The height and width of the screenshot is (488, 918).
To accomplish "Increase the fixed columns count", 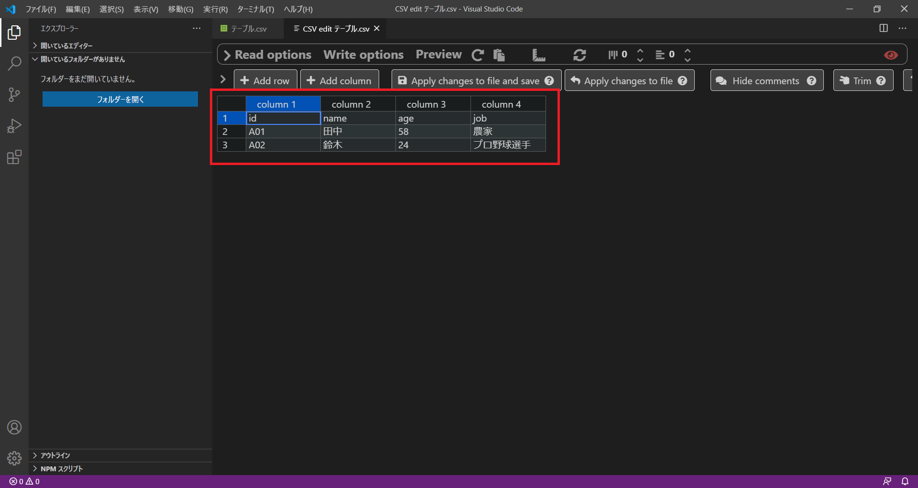I will coord(640,50).
